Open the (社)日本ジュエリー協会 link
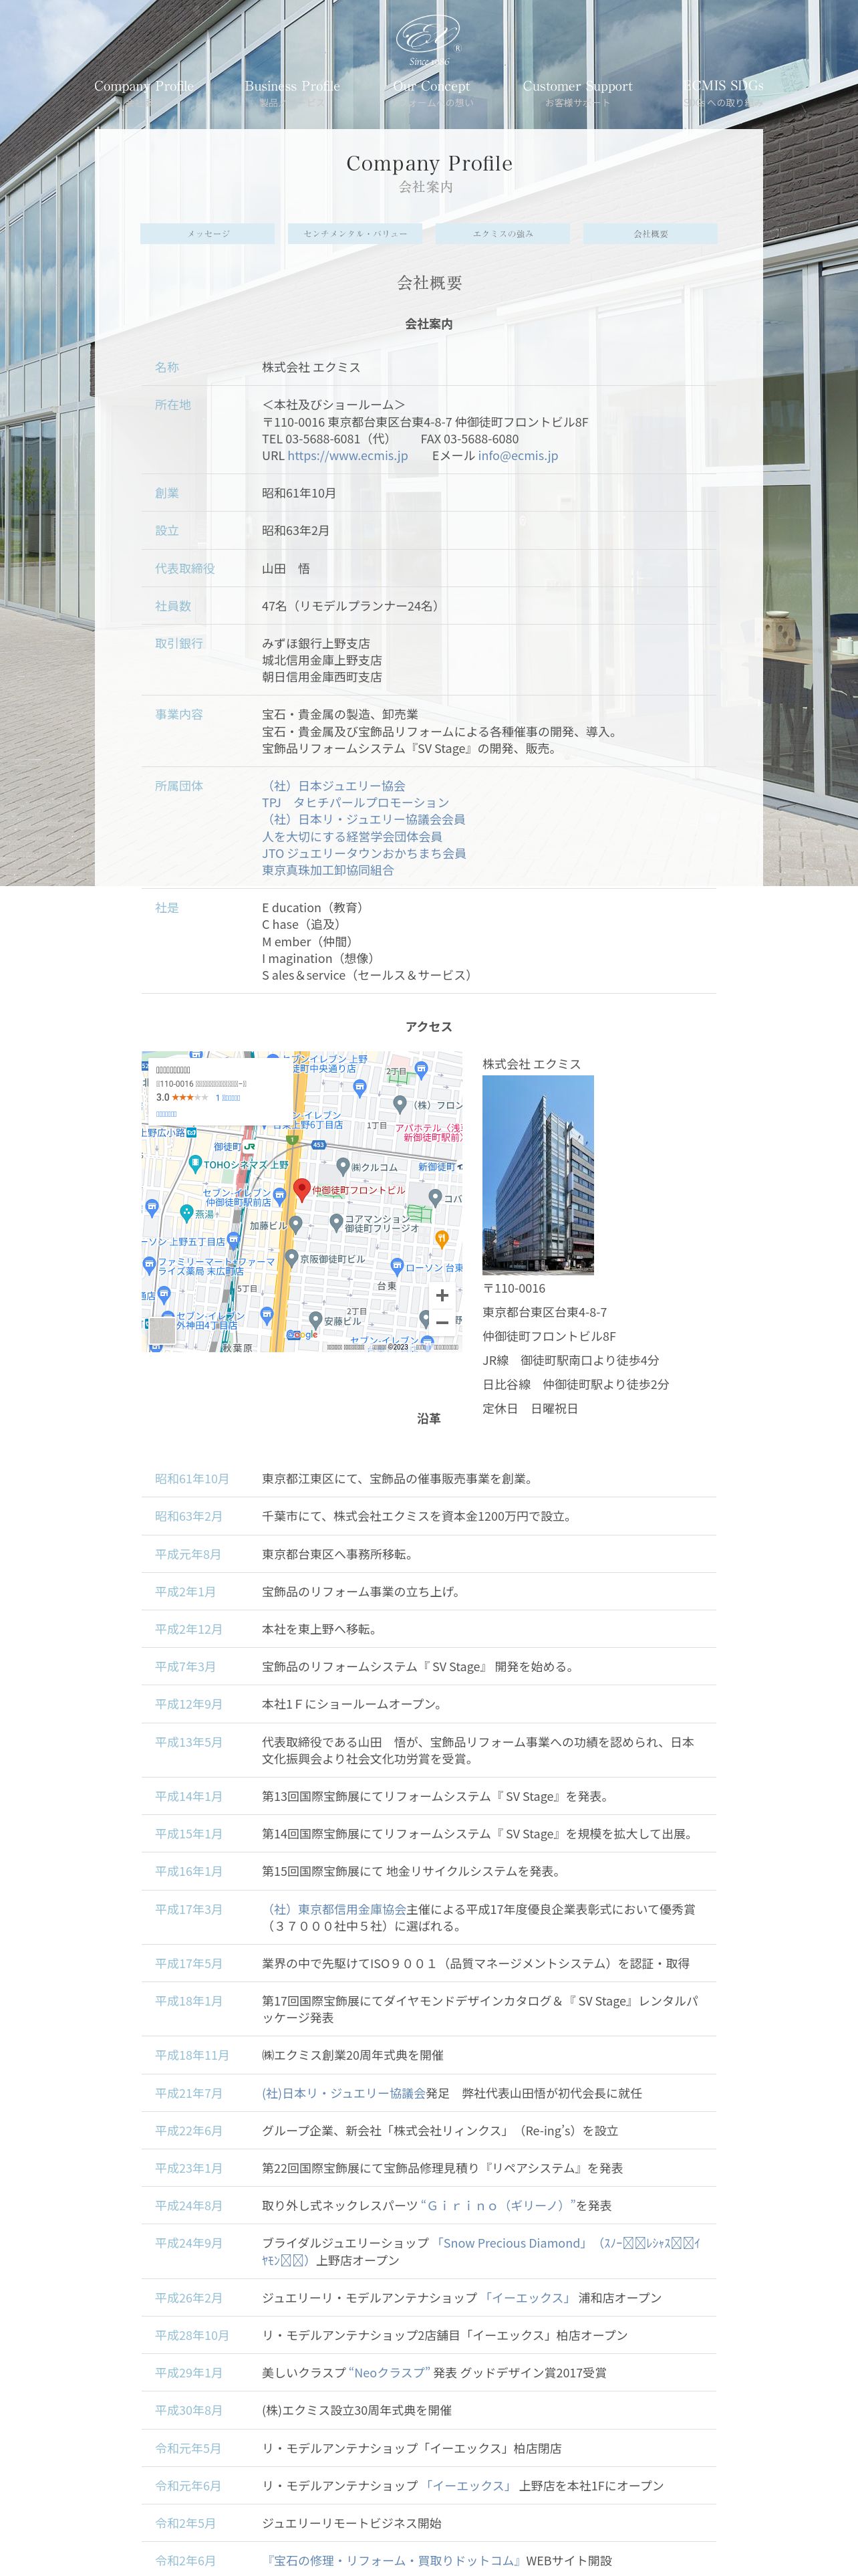The width and height of the screenshot is (858, 2576). click(333, 786)
